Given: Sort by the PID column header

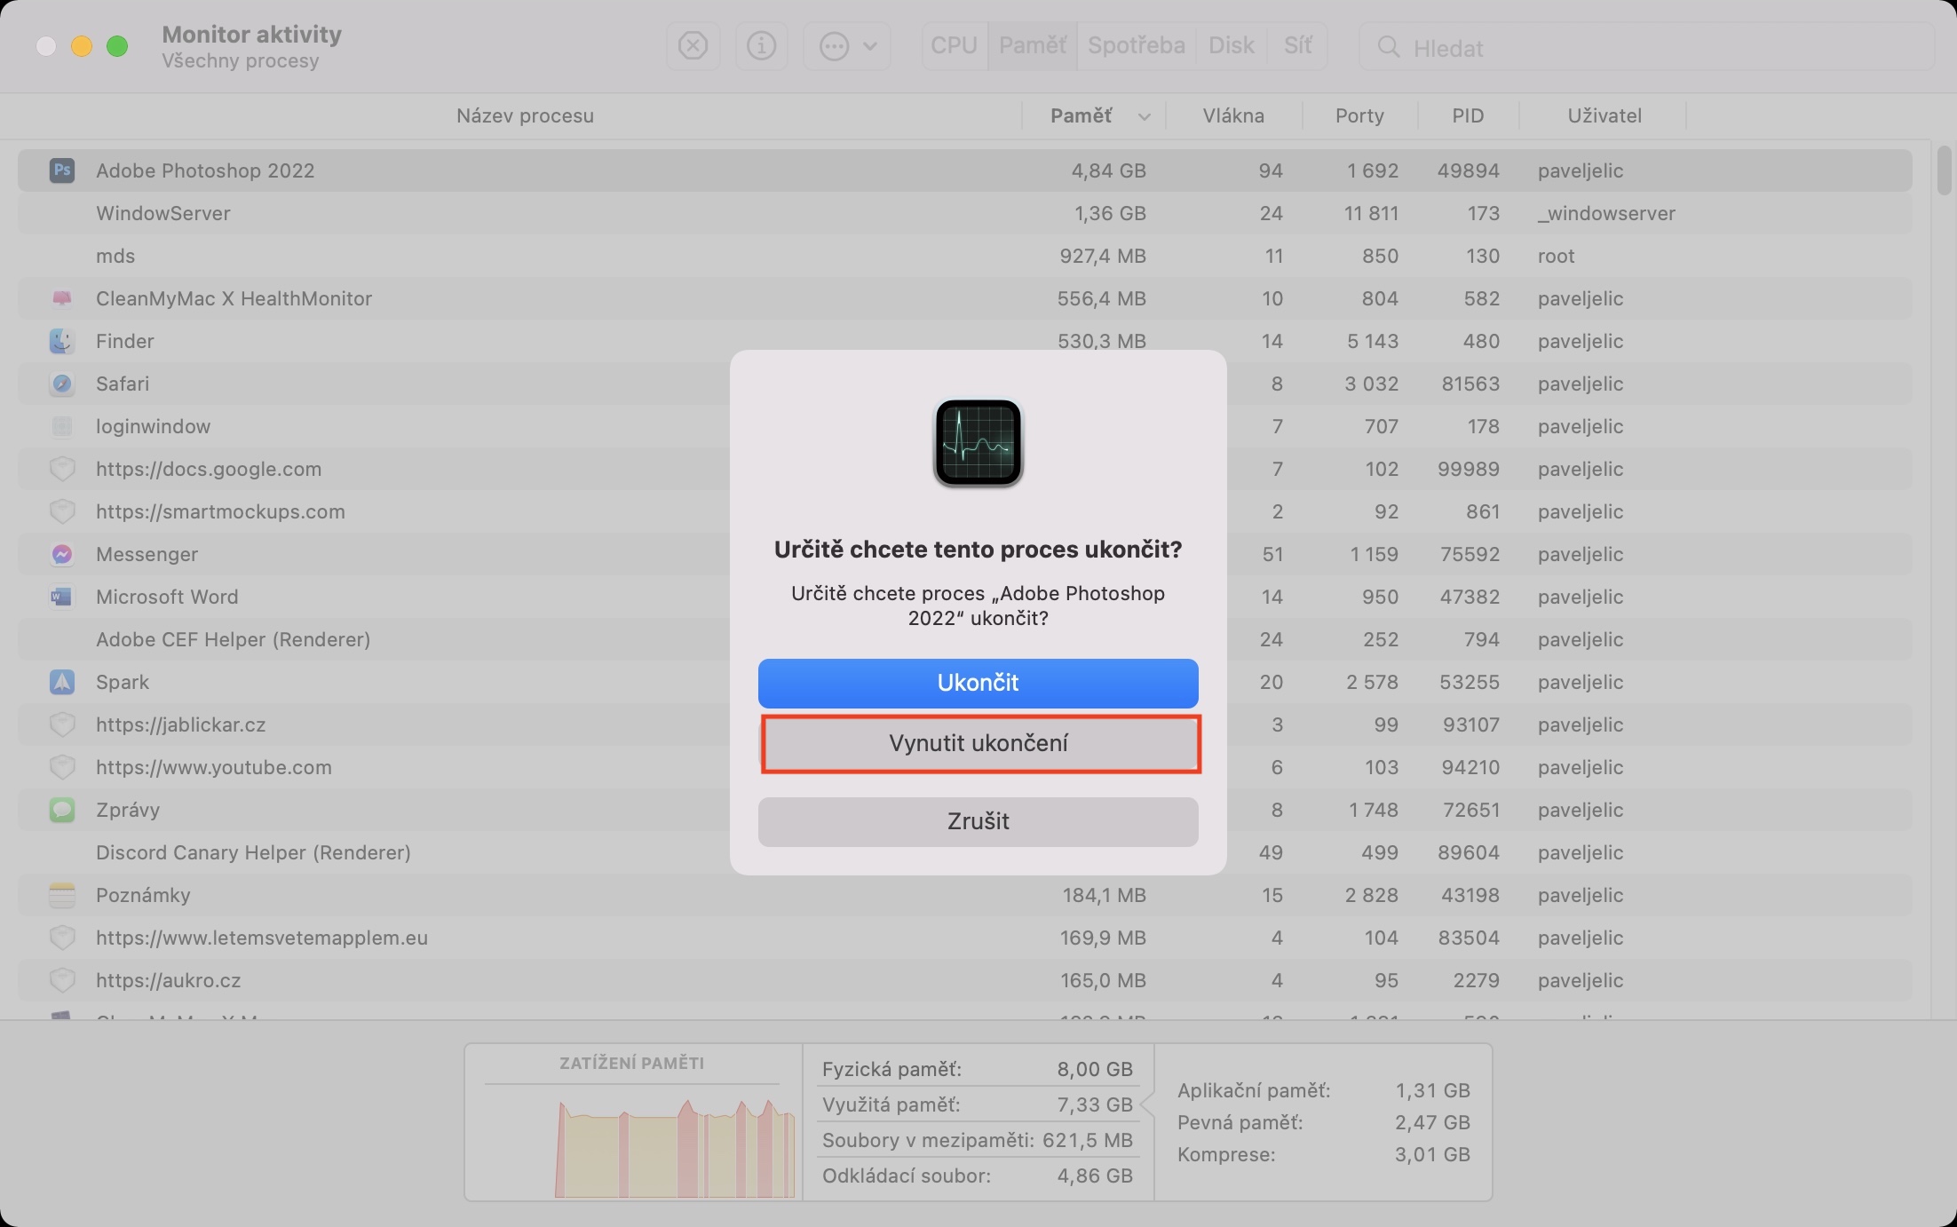Looking at the screenshot, I should 1467,116.
